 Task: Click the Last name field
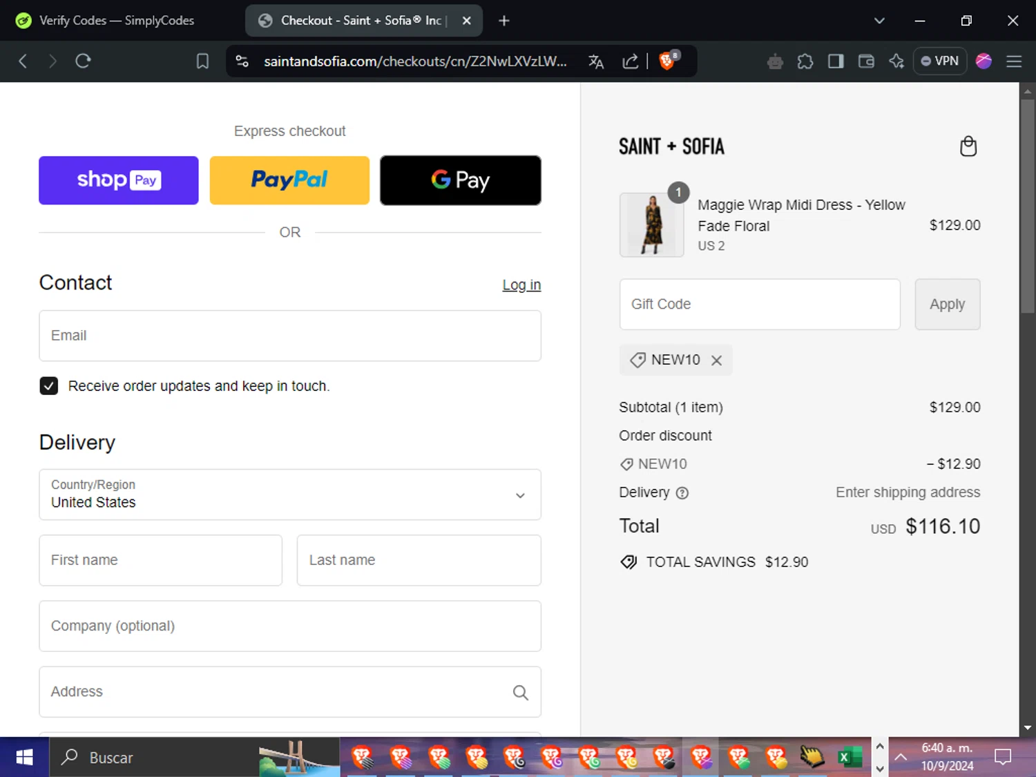pos(419,560)
